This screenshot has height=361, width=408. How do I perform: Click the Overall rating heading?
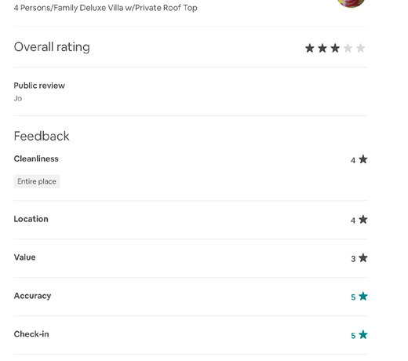pos(52,47)
